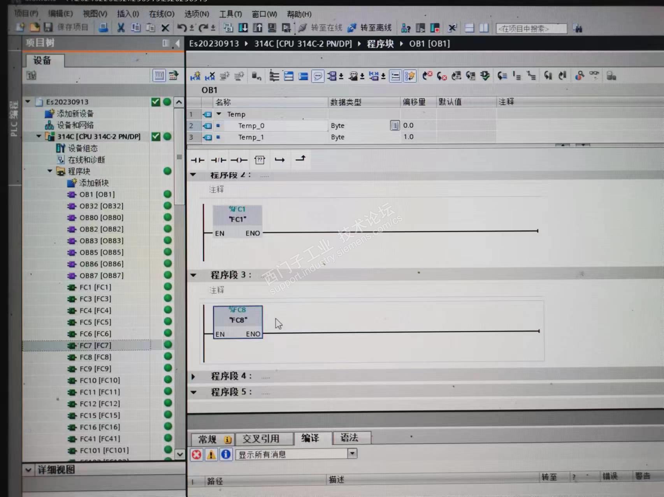Click the save project disk icon
This screenshot has width=664, height=497.
click(48, 27)
